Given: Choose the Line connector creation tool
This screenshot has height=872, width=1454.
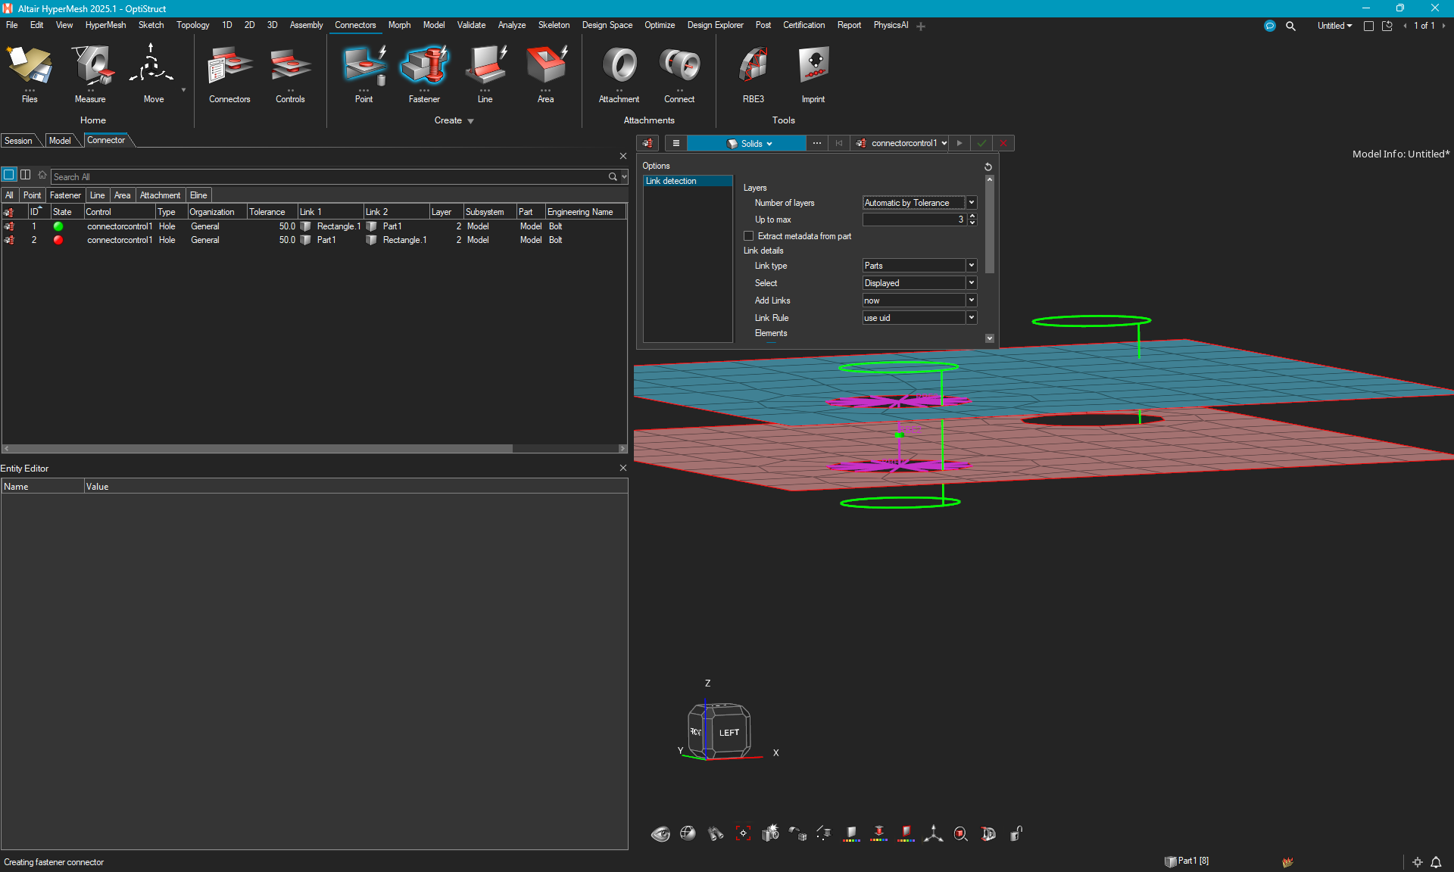Looking at the screenshot, I should coord(485,73).
